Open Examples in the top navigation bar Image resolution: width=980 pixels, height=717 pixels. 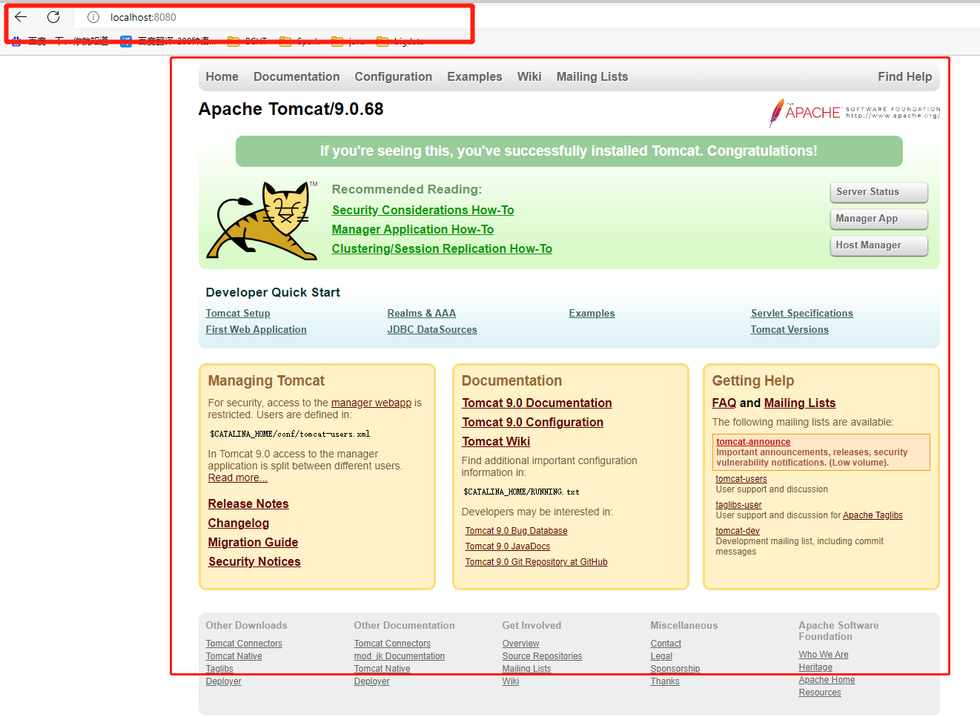pyautogui.click(x=474, y=76)
